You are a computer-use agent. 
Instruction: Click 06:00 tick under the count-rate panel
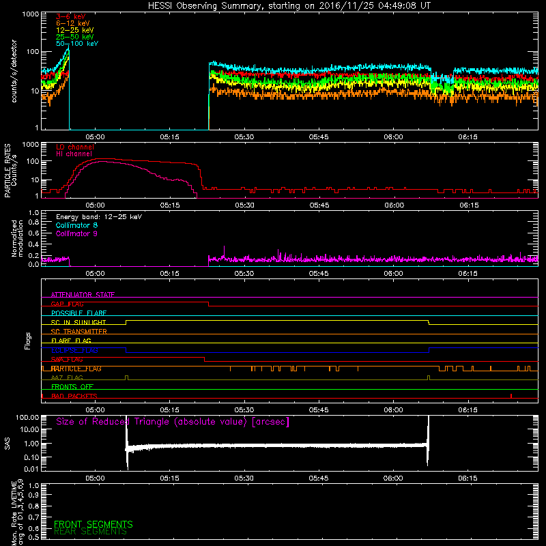[394, 137]
